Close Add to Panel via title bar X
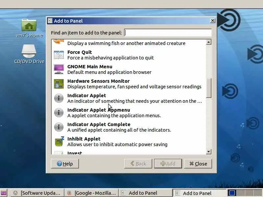 coord(212,21)
